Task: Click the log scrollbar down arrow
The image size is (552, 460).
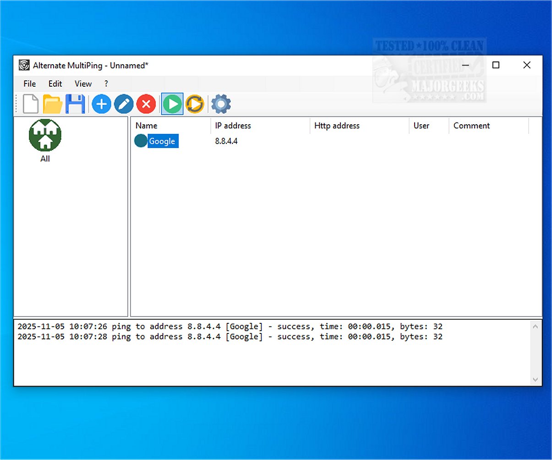Action: click(536, 379)
